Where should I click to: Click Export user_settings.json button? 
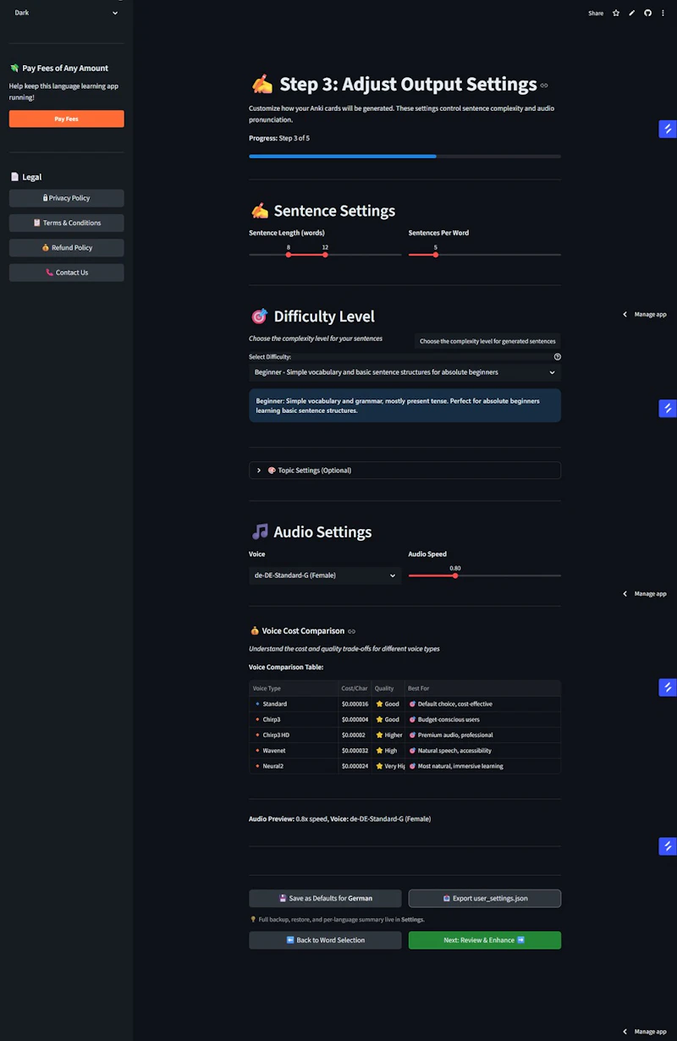pos(485,898)
